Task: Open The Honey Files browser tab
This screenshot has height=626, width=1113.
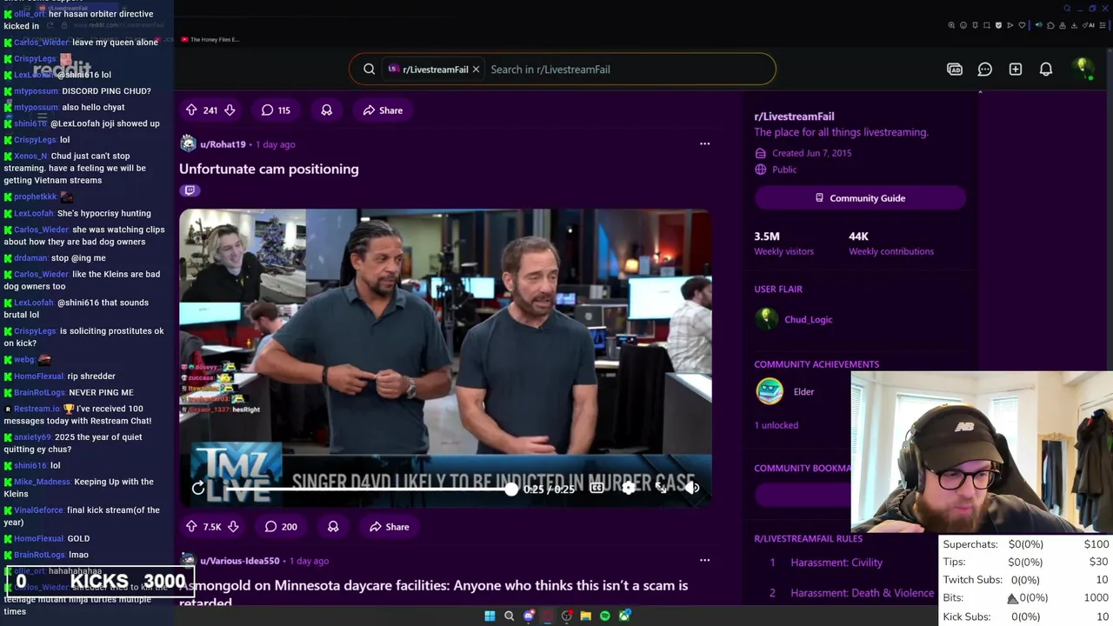Action: [210, 39]
